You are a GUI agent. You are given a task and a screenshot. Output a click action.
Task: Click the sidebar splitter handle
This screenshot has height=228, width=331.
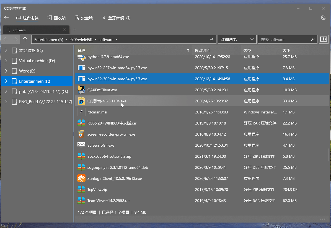point(73,134)
